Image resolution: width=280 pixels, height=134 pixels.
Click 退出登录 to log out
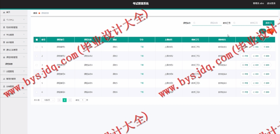pyautogui.click(x=271, y=3)
